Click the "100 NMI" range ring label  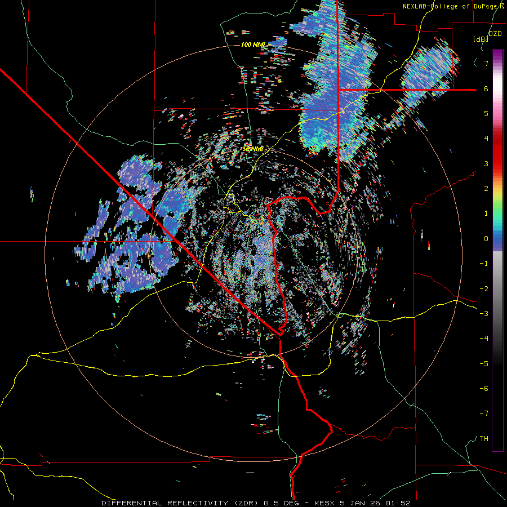coord(253,45)
